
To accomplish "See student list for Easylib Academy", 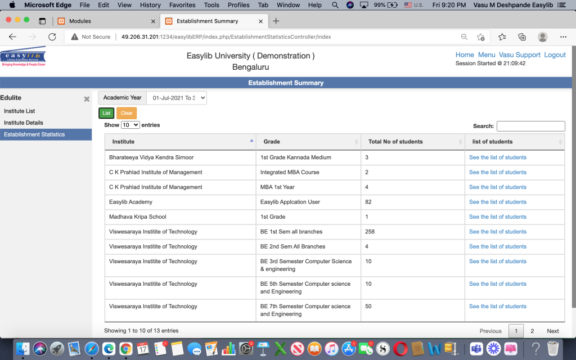I will point(498,202).
